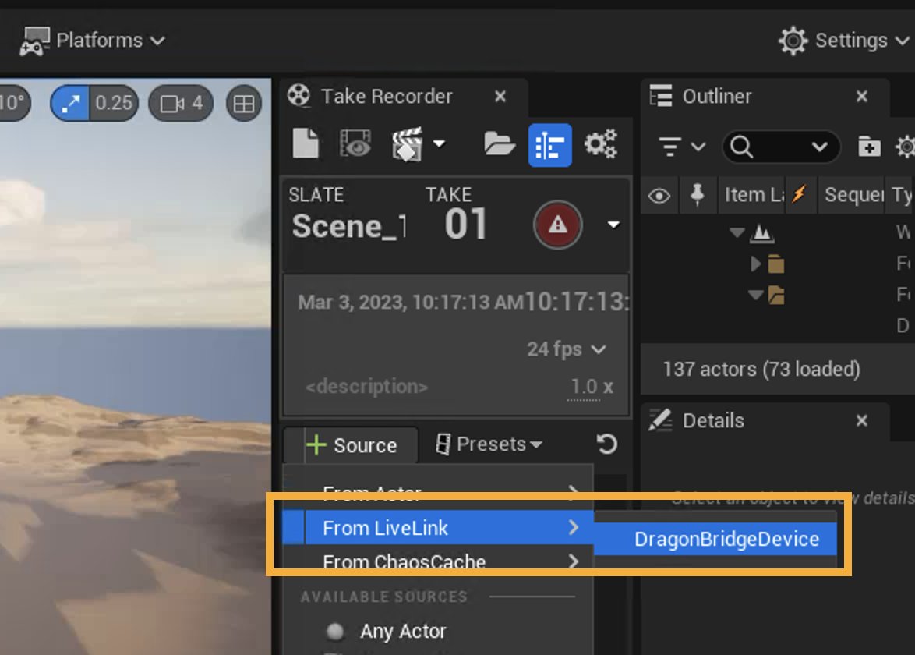Click the pin column header in Outliner
915x655 pixels.
697,196
